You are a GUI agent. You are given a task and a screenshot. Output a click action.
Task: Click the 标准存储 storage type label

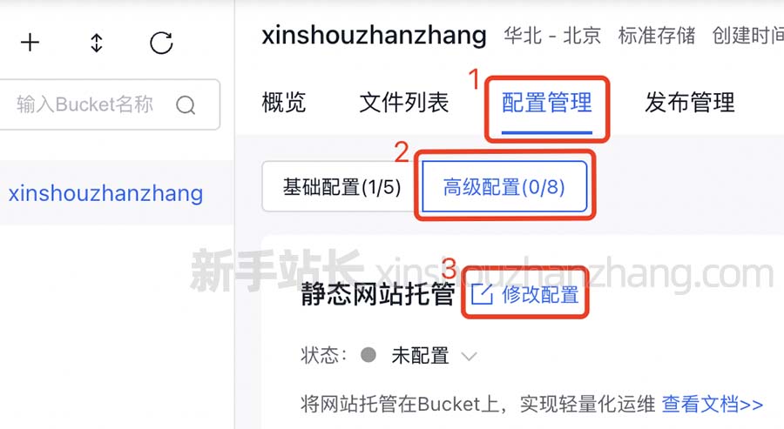(657, 36)
